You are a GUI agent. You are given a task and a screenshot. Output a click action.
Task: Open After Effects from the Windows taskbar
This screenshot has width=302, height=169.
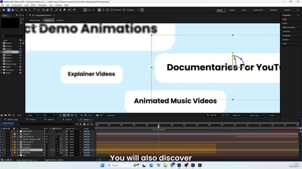pyautogui.click(x=179, y=165)
